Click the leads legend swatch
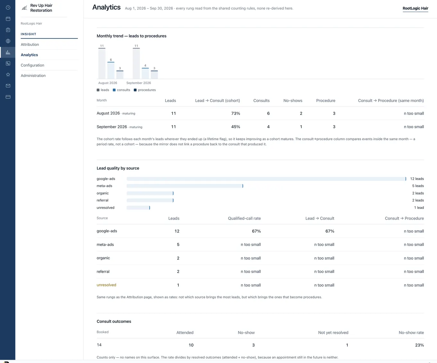The image size is (437, 363). [98, 90]
